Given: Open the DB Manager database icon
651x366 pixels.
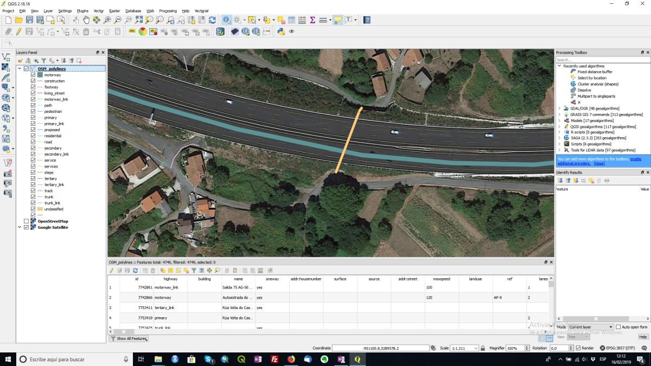Looking at the screenshot, I should [x=220, y=31].
